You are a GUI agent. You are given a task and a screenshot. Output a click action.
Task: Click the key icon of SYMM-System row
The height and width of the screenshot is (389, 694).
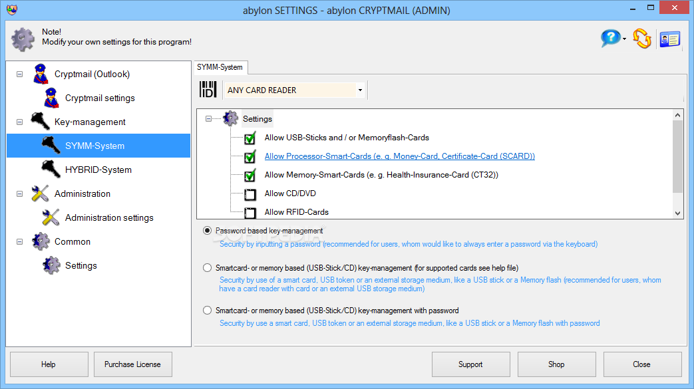tap(51, 145)
